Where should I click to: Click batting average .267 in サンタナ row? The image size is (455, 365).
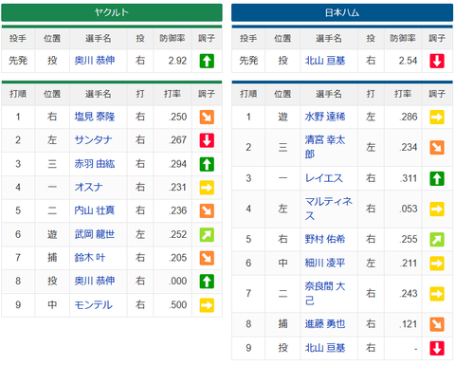tap(178, 140)
